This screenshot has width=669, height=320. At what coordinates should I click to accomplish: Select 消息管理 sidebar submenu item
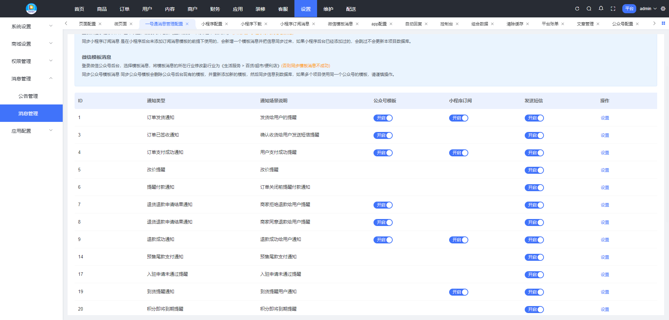point(31,113)
